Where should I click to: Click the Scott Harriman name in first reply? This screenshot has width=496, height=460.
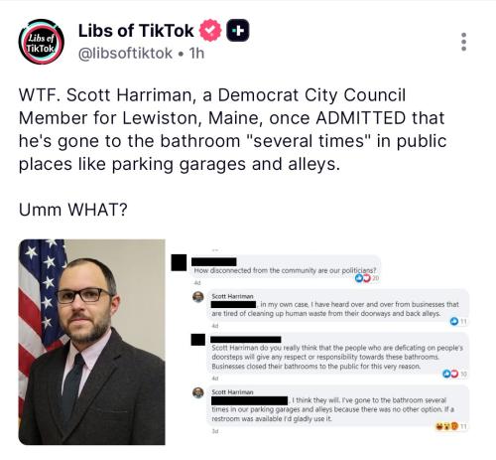(232, 296)
